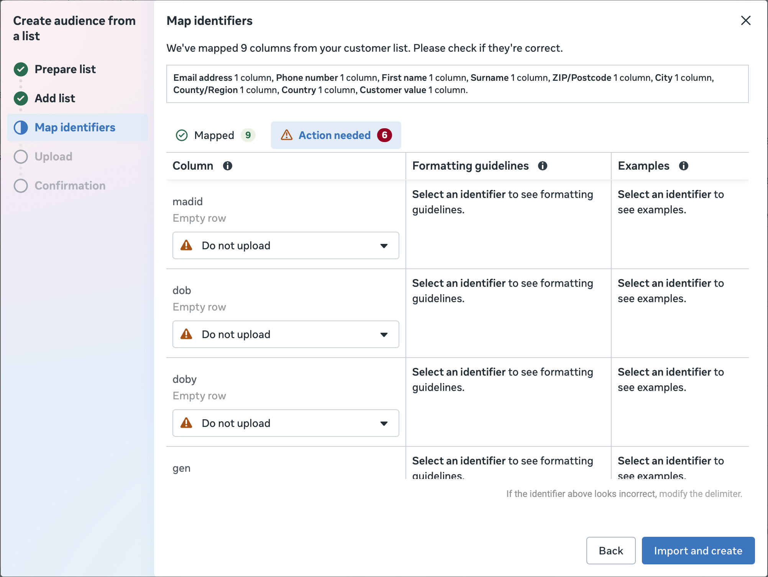Viewport: 768px width, 577px height.
Task: Click the formatting guidelines text for doby
Action: [503, 380]
